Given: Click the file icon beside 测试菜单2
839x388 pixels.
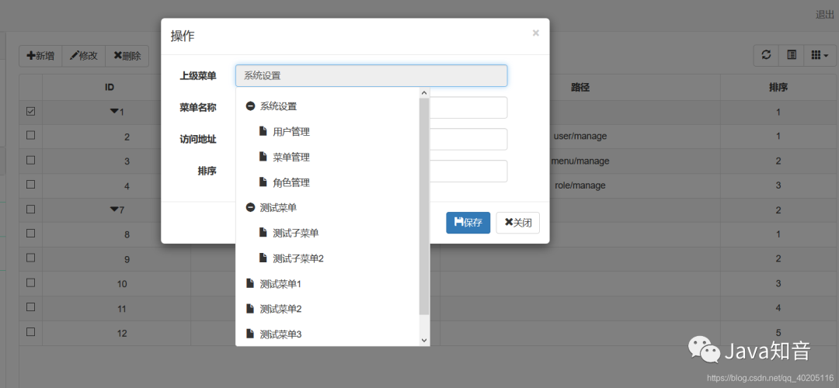Looking at the screenshot, I should (x=250, y=308).
